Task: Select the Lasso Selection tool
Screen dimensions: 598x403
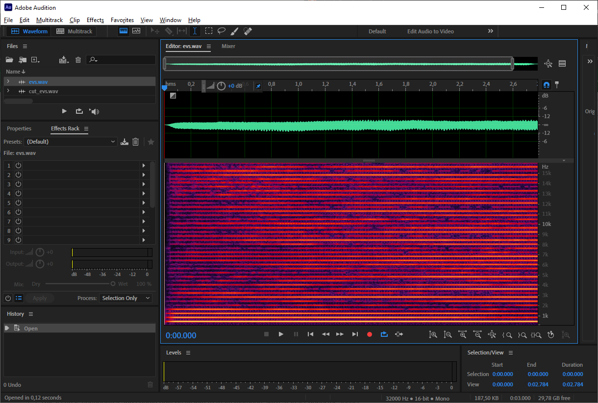Action: point(222,31)
